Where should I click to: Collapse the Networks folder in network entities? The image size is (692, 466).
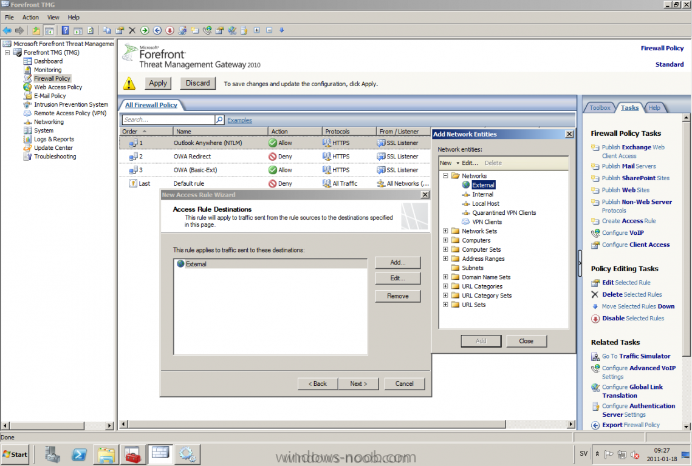pos(445,175)
